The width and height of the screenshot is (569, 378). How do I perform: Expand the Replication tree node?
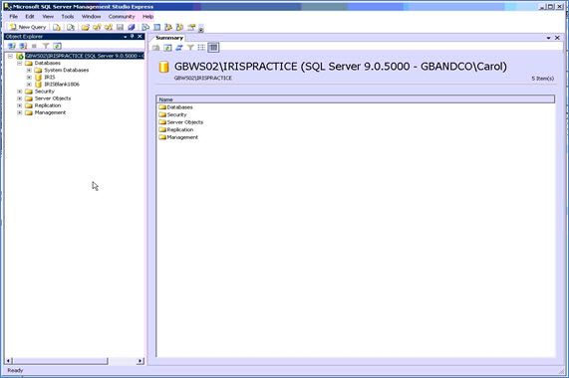coord(20,105)
